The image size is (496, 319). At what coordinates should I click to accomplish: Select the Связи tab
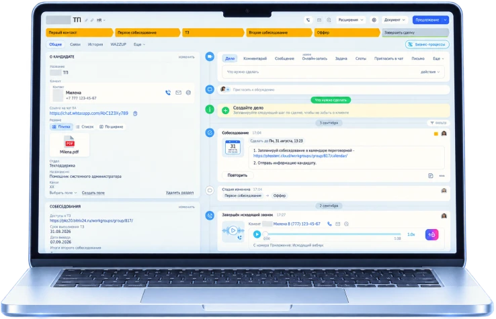click(x=75, y=44)
